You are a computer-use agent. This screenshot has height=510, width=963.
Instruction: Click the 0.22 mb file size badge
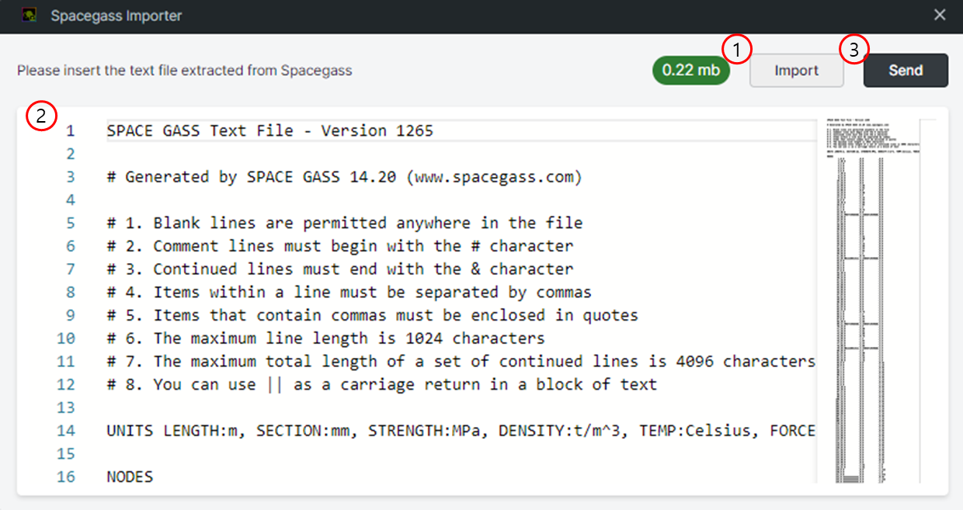coord(691,71)
